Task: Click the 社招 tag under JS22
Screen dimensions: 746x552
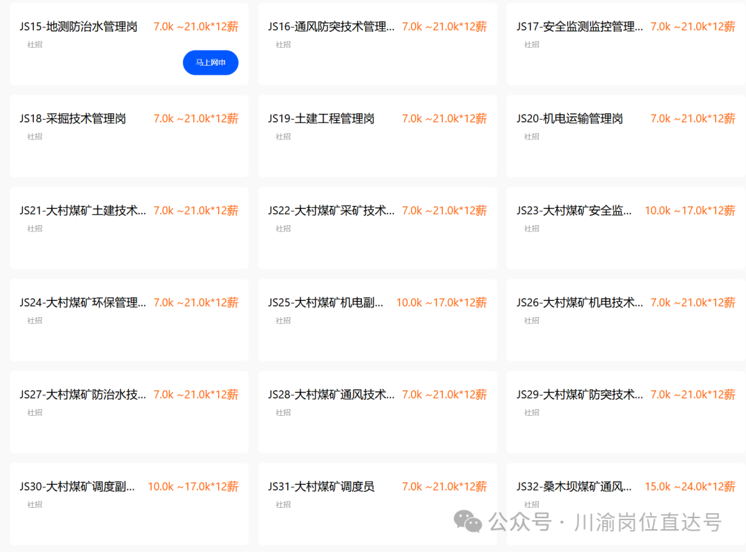Action: click(x=283, y=229)
